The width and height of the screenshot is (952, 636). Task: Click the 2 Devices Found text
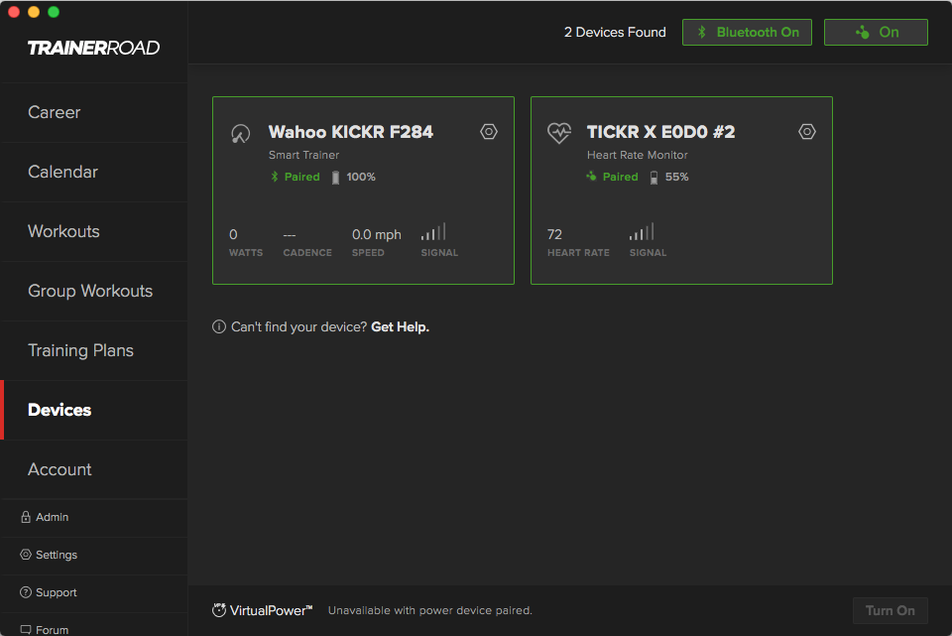[x=615, y=32]
